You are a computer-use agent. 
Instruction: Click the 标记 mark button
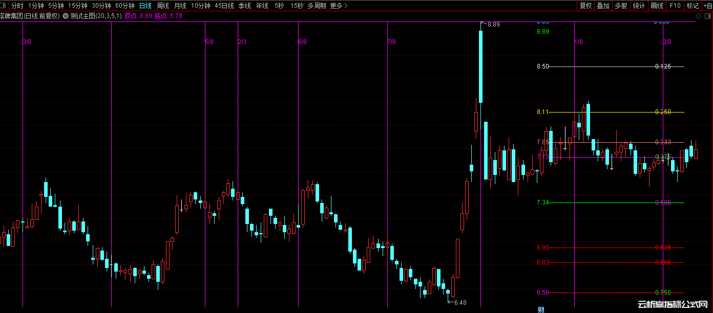click(x=693, y=6)
